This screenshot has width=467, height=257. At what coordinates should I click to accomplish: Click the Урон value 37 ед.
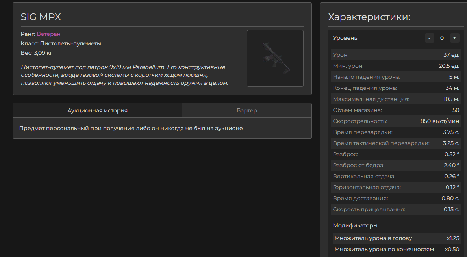[x=451, y=55]
